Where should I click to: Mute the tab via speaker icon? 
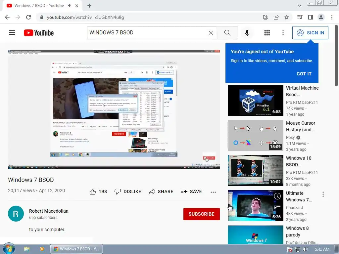click(70, 6)
